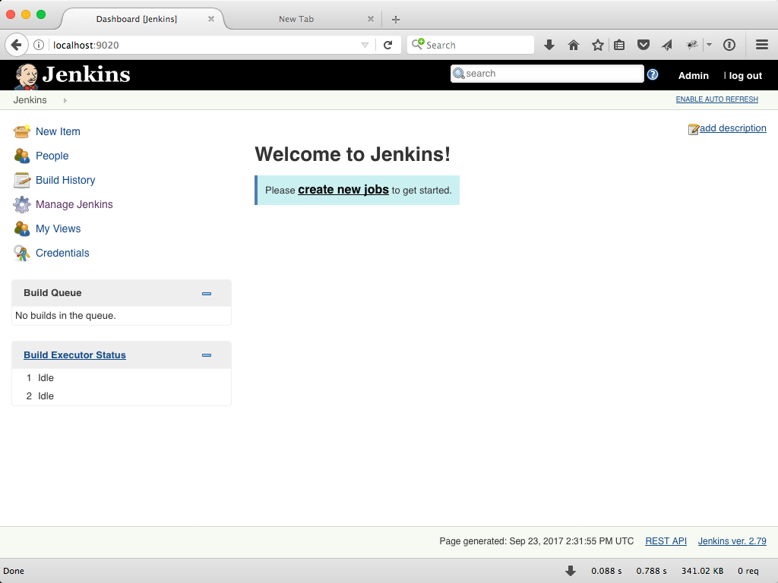Click the Welcome to Jenkins! heading
778x583 pixels.
tap(353, 154)
